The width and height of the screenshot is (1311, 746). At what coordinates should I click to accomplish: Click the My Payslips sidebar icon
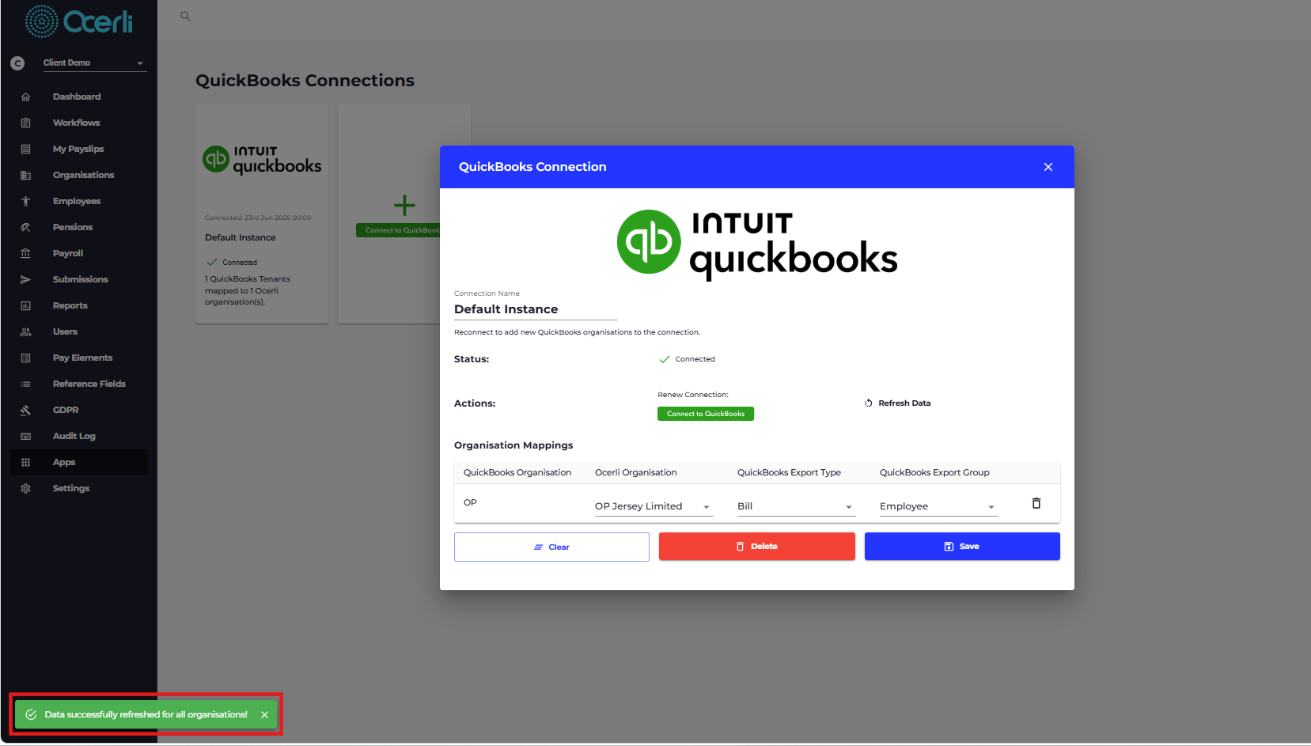25,149
